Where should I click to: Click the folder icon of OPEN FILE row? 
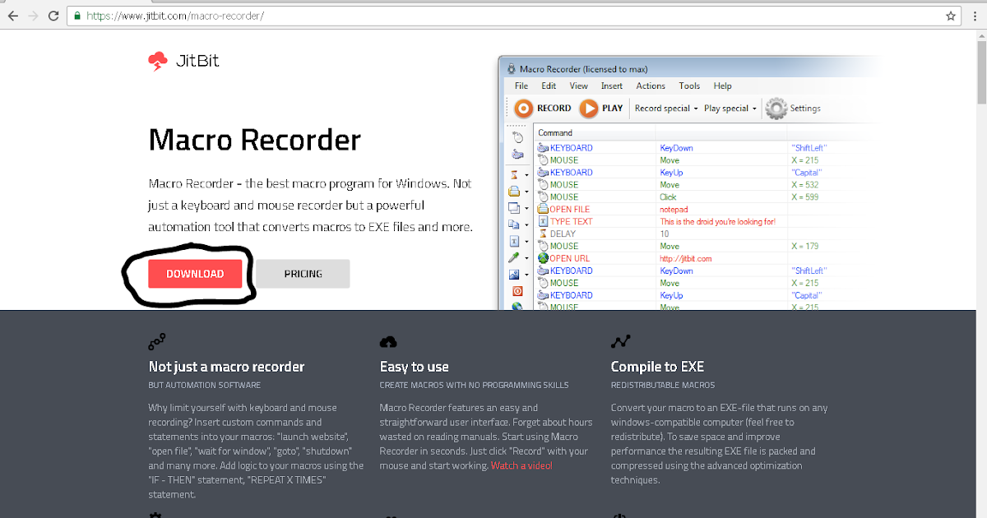pyautogui.click(x=543, y=209)
